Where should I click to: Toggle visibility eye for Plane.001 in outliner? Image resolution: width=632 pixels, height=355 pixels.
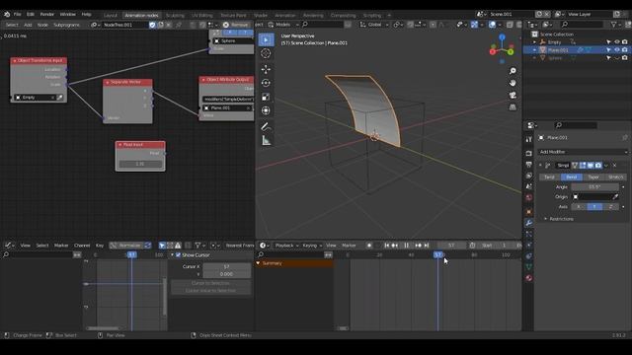click(616, 50)
